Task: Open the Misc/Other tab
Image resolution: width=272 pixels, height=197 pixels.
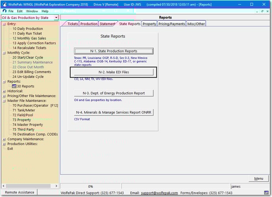Action: [196, 24]
